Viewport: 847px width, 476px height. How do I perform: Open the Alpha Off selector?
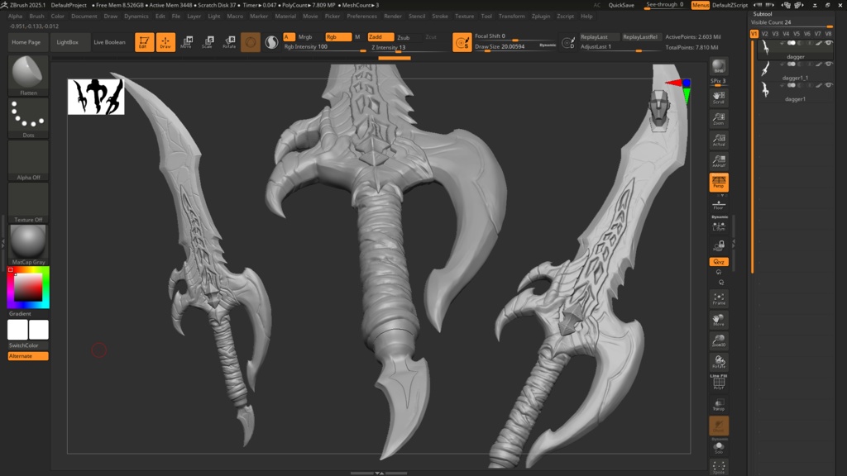click(x=28, y=160)
